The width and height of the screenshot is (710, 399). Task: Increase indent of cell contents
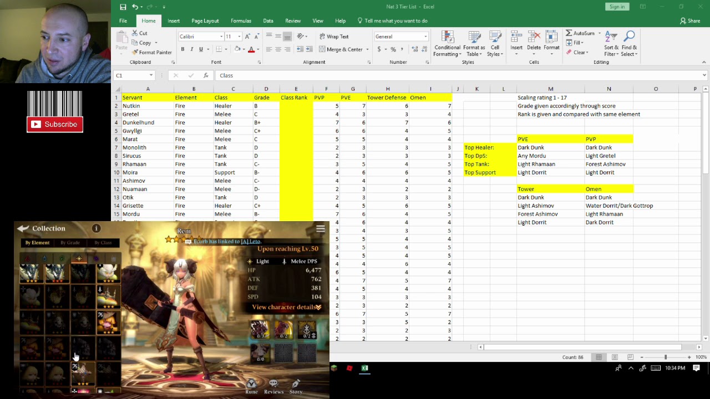[x=310, y=49]
